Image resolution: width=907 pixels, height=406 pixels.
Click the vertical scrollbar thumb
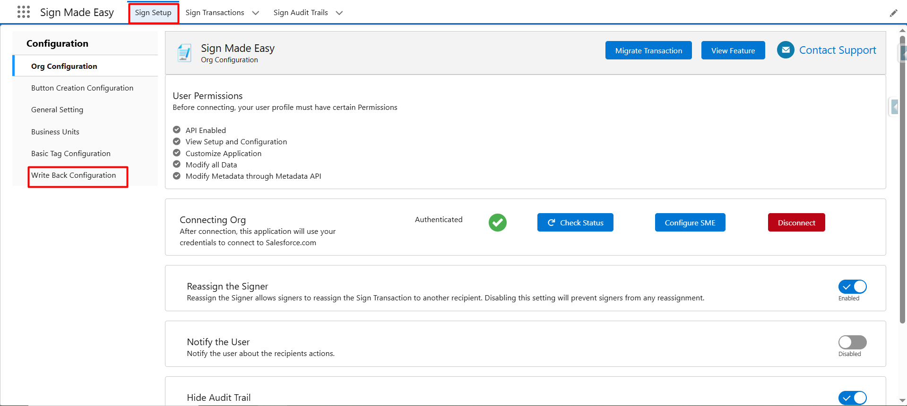point(902,179)
